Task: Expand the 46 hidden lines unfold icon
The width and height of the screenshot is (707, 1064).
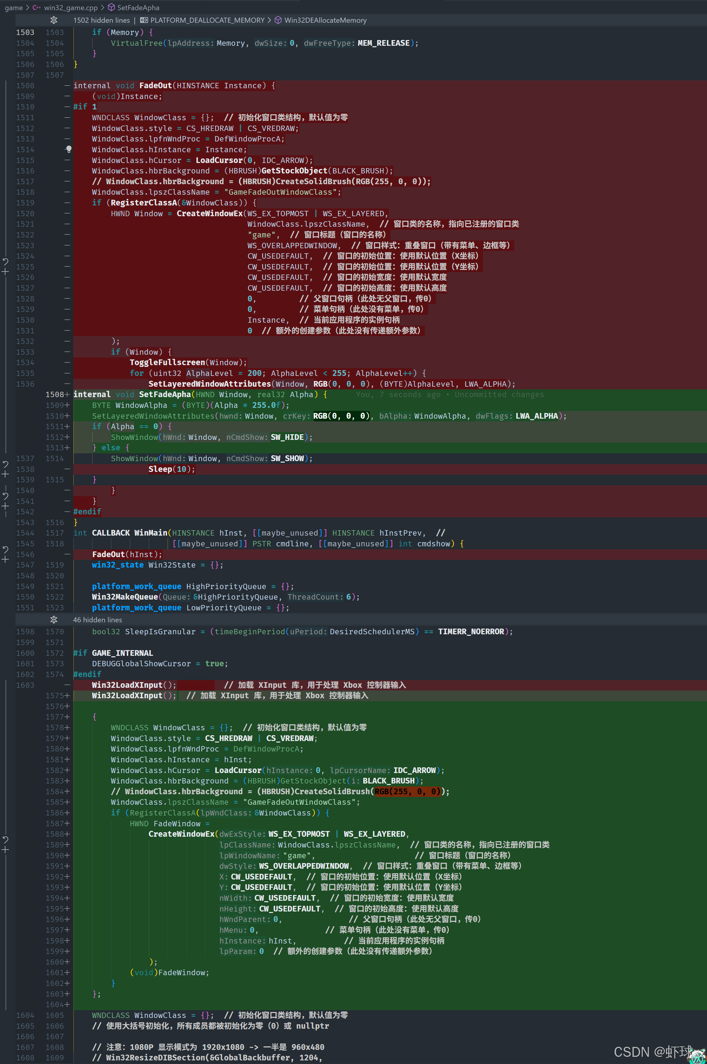Action: [x=54, y=619]
